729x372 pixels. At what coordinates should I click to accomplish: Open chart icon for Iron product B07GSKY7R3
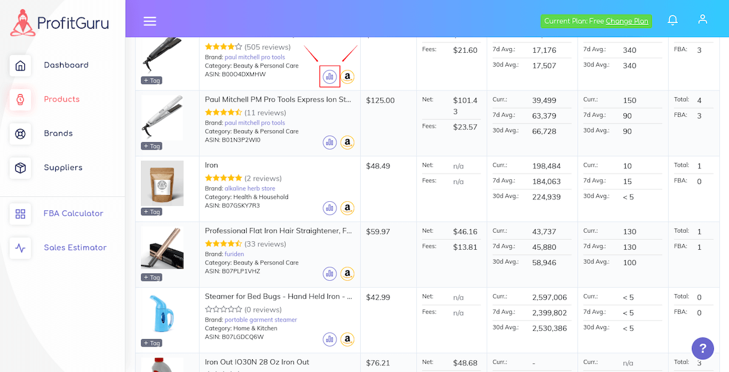[330, 208]
